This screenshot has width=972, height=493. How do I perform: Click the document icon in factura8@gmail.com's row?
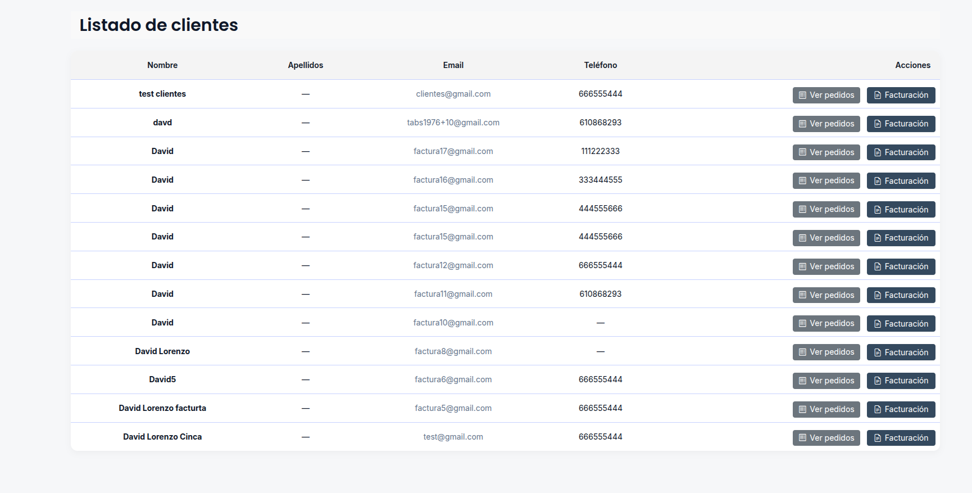[877, 353]
